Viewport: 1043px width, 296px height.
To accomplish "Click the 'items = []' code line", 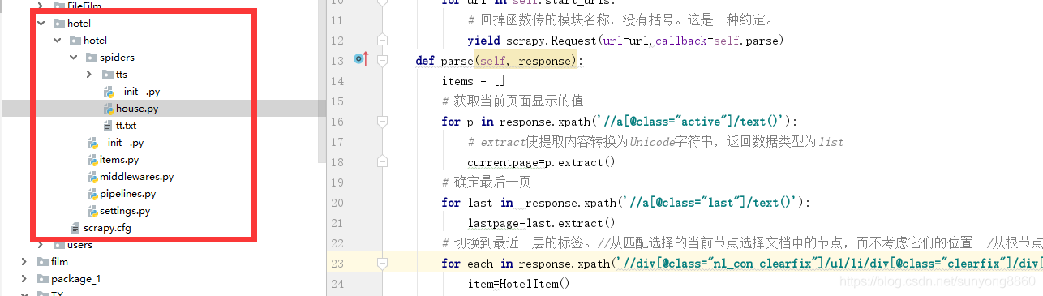I will tap(474, 81).
